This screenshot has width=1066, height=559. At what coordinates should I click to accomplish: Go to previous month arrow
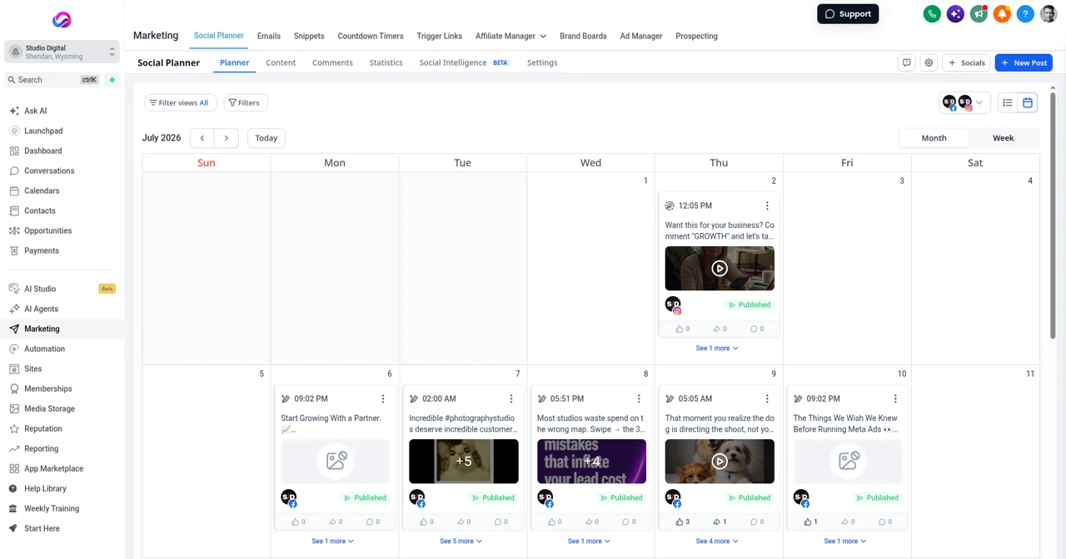pos(202,138)
